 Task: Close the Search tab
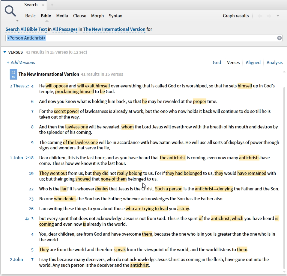[43, 5]
